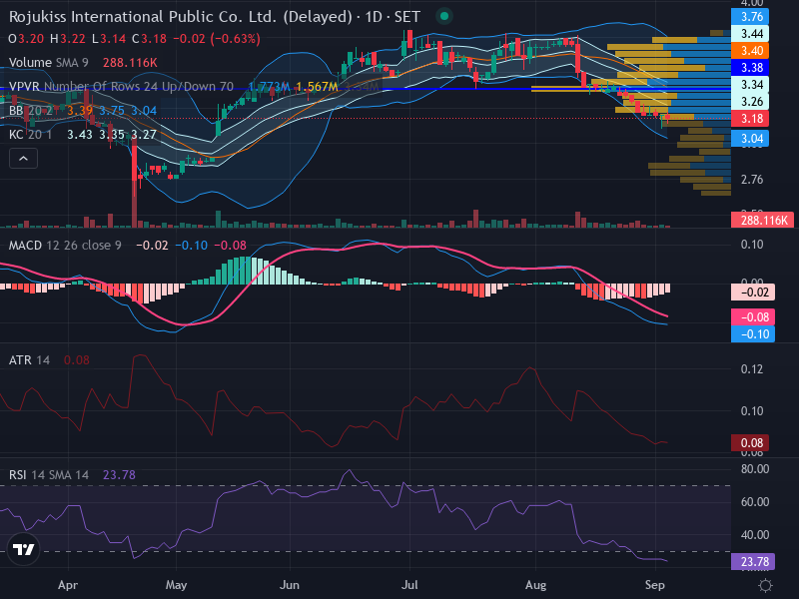The image size is (799, 599).
Task: Click the 3.34 price label
Action: pos(750,84)
